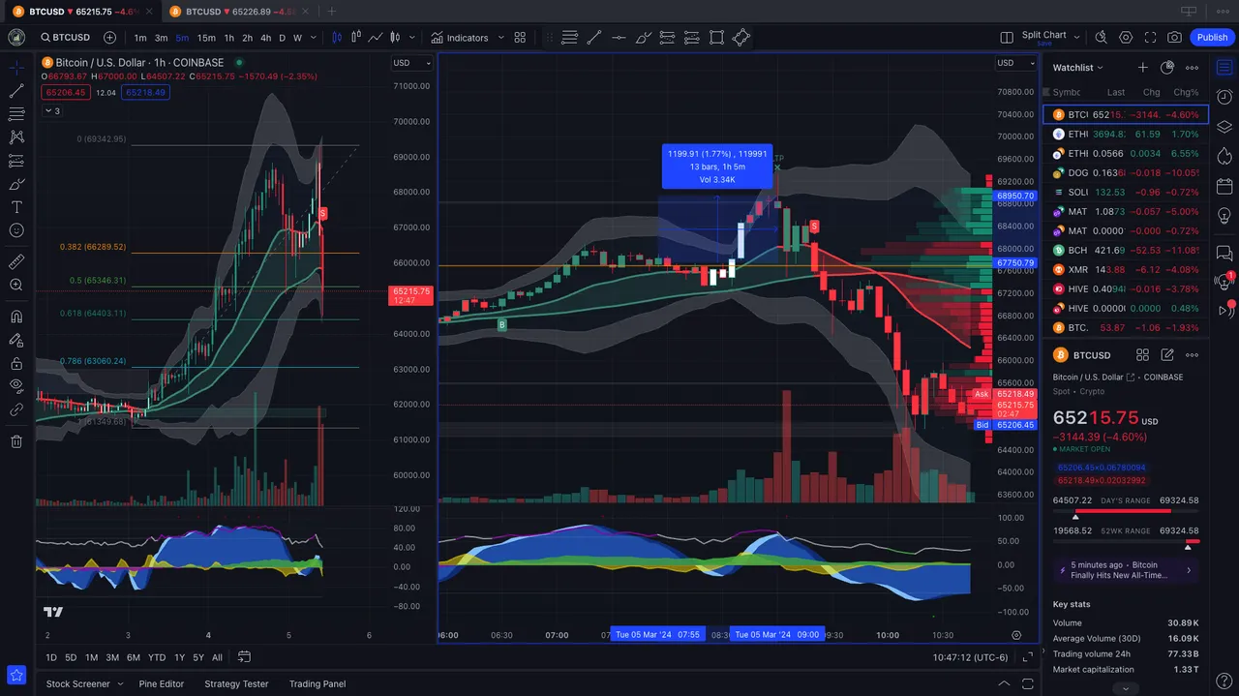Add a symbol to the watchlist
This screenshot has width=1239, height=696.
tap(1143, 68)
